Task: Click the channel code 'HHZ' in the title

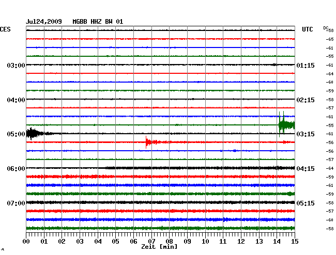Action: [x=96, y=22]
